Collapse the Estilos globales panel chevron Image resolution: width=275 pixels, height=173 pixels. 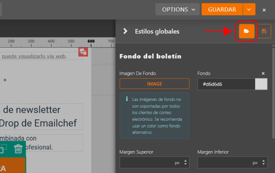(125, 31)
